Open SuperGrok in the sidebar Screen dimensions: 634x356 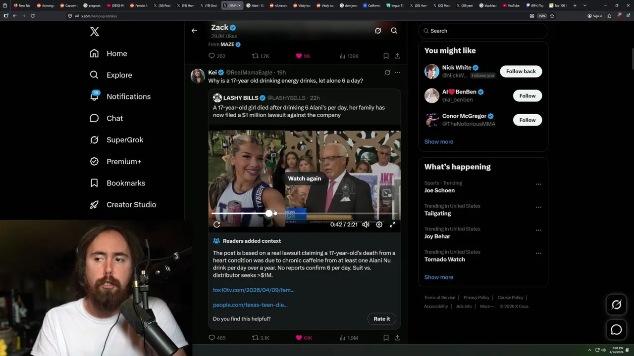tap(116, 140)
